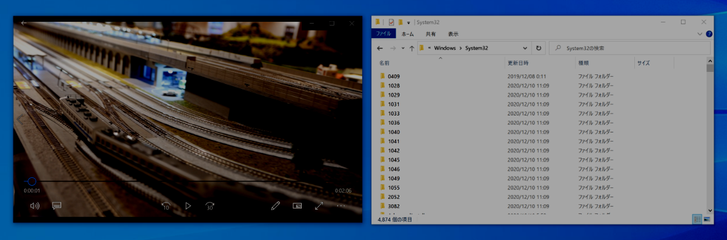Open the pencil edit tool in player
The height and width of the screenshot is (240, 727).
point(276,206)
